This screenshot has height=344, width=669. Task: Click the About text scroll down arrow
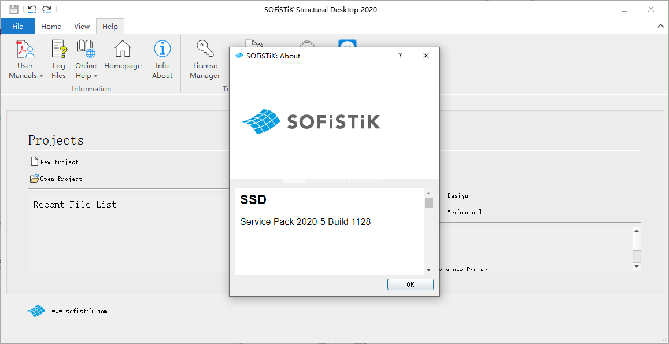point(429,270)
